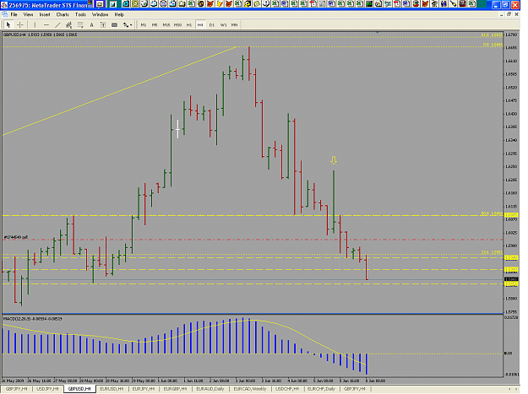Click the '26 May 2009' date label
The width and height of the screenshot is (528, 394).
tap(14, 381)
